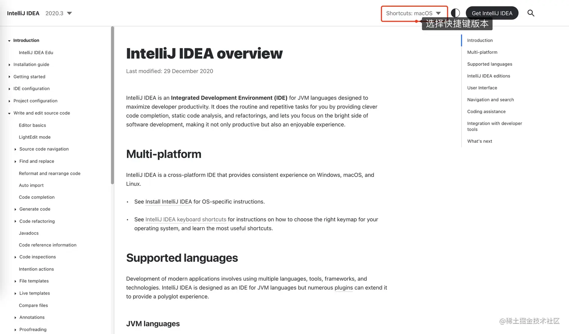Click the search magnifier icon
Screen dimensions: 569x334
coord(531,13)
